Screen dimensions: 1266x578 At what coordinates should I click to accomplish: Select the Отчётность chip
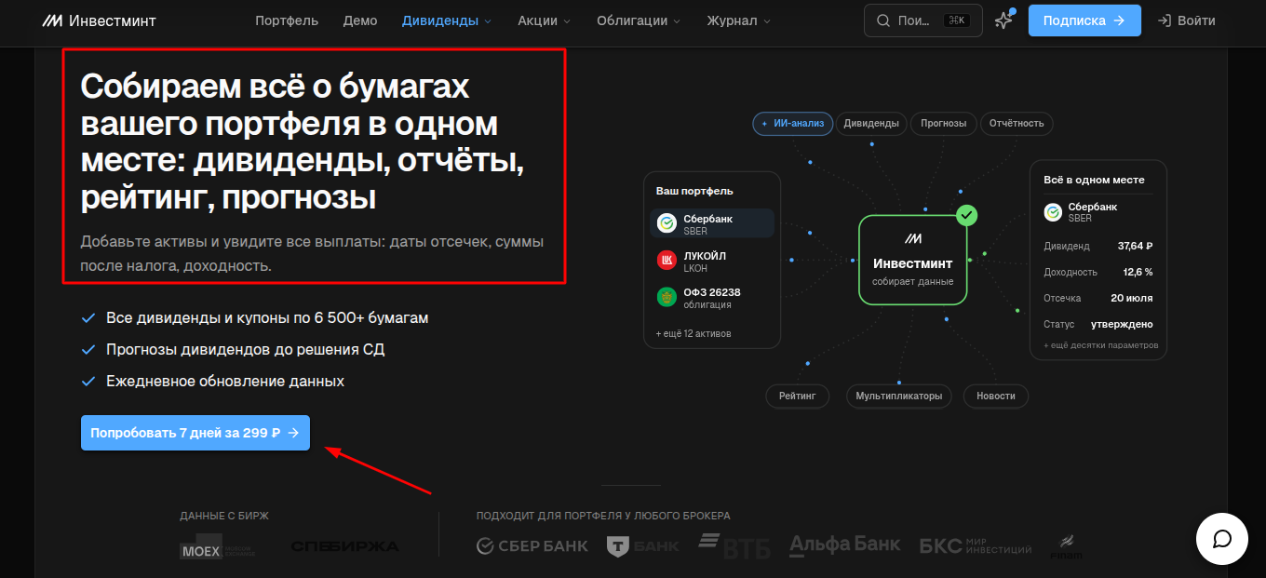[1017, 123]
